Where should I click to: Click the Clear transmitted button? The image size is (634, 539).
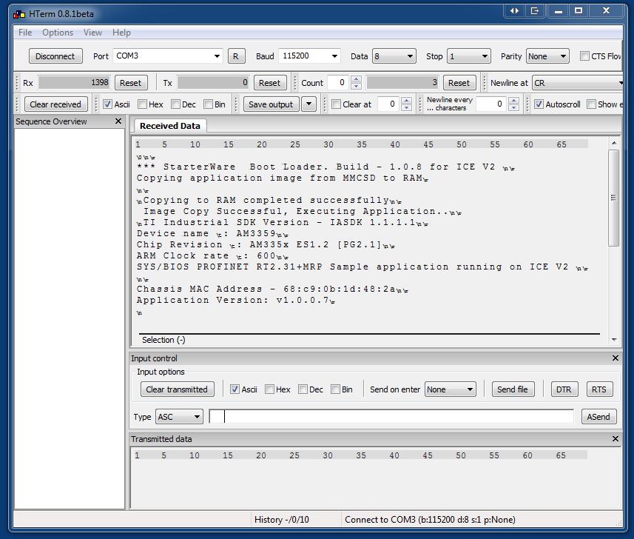click(178, 389)
